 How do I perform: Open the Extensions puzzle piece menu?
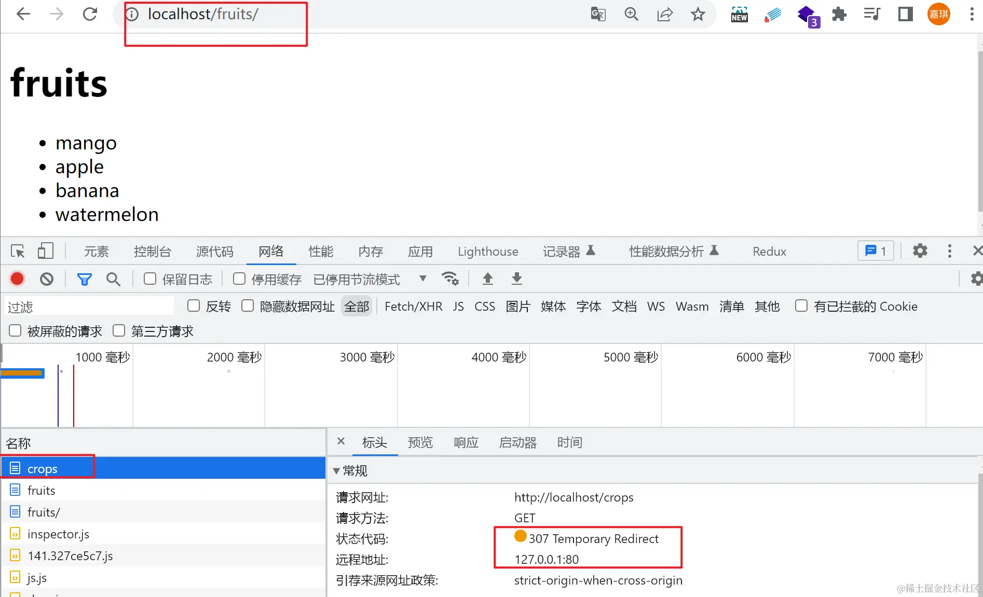(839, 14)
